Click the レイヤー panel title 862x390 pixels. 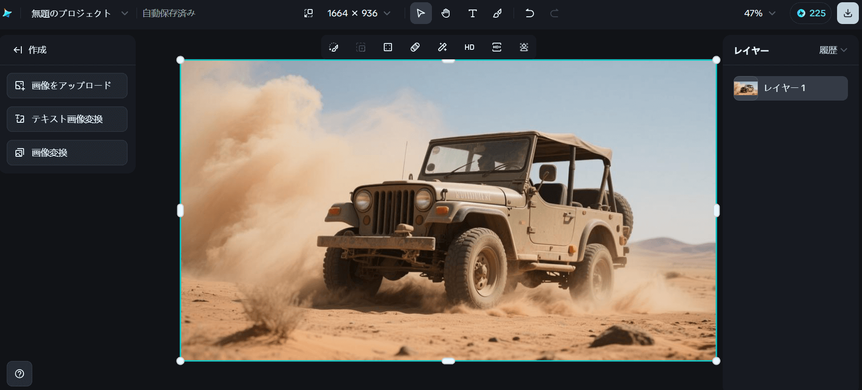(751, 51)
